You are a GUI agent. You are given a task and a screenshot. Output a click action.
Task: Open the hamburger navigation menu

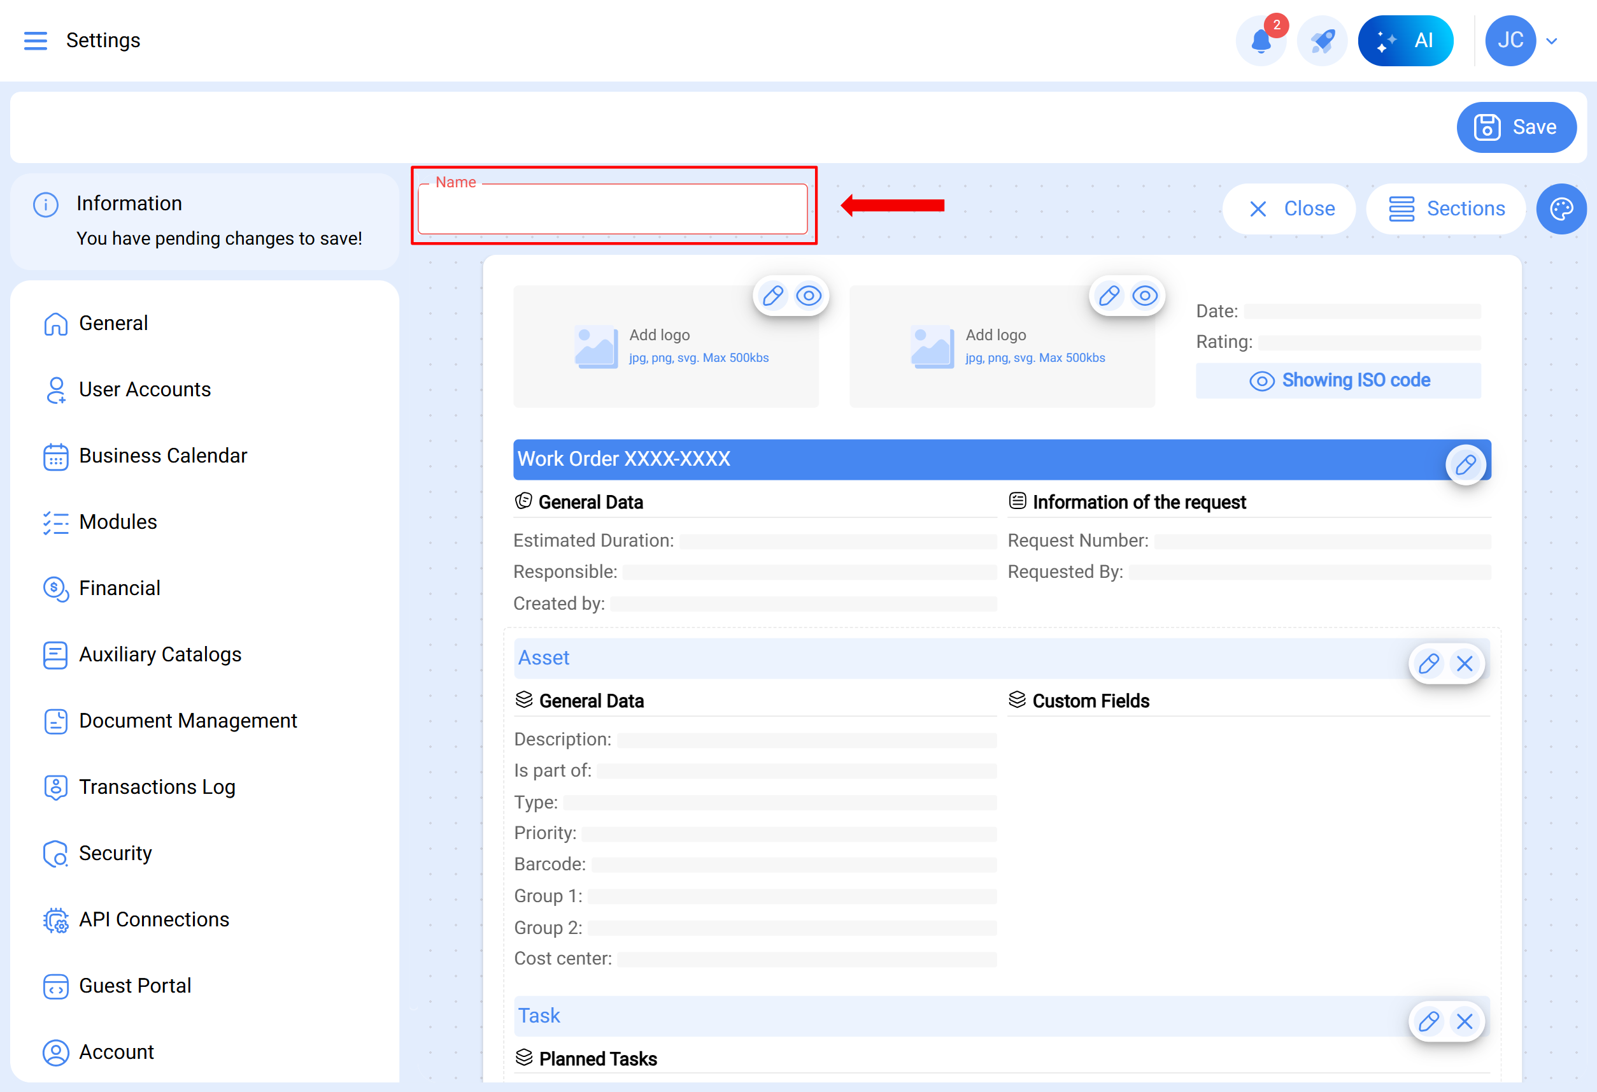pos(35,41)
